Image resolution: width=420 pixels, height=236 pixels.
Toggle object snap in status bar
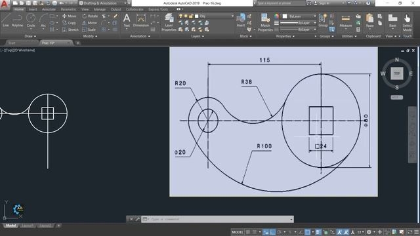308,232
